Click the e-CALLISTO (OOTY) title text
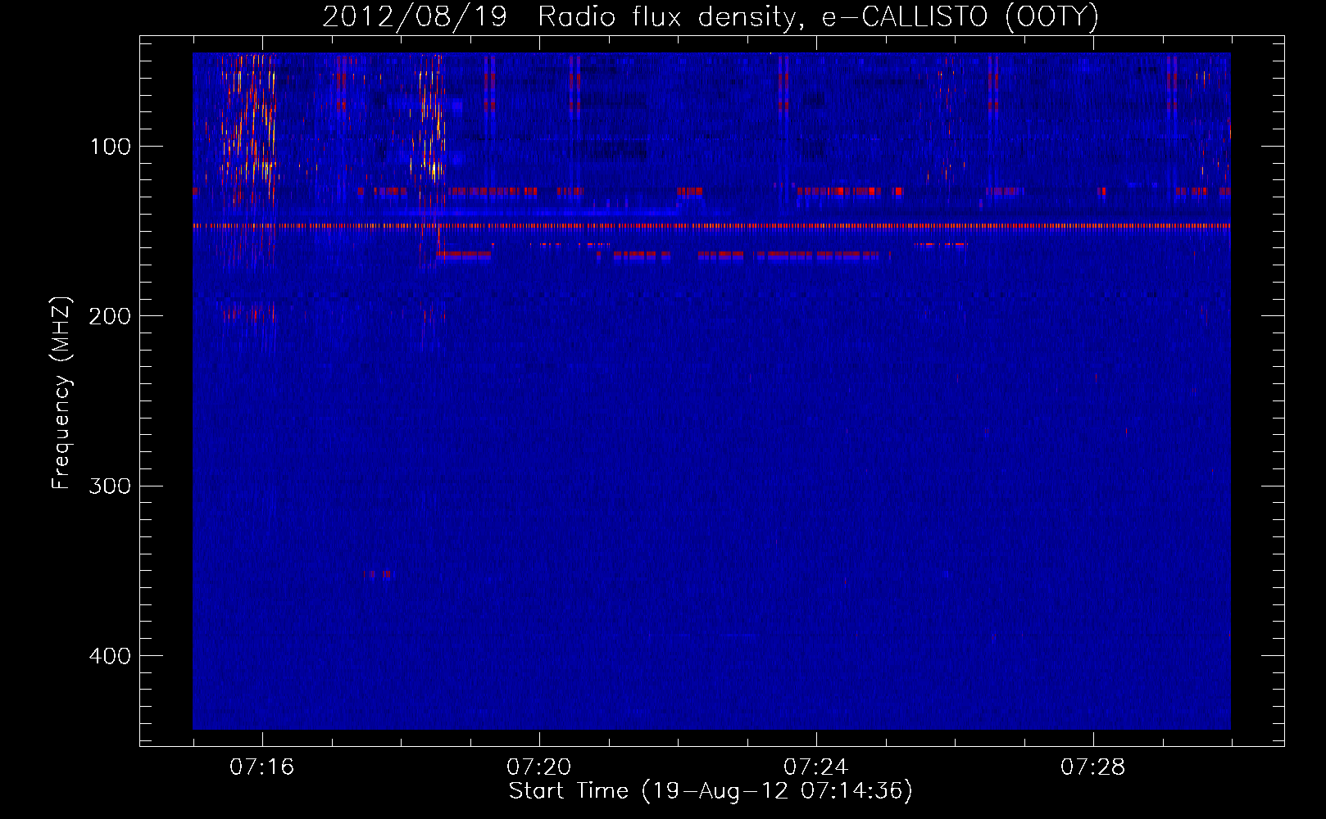This screenshot has height=819, width=1326. click(x=960, y=17)
